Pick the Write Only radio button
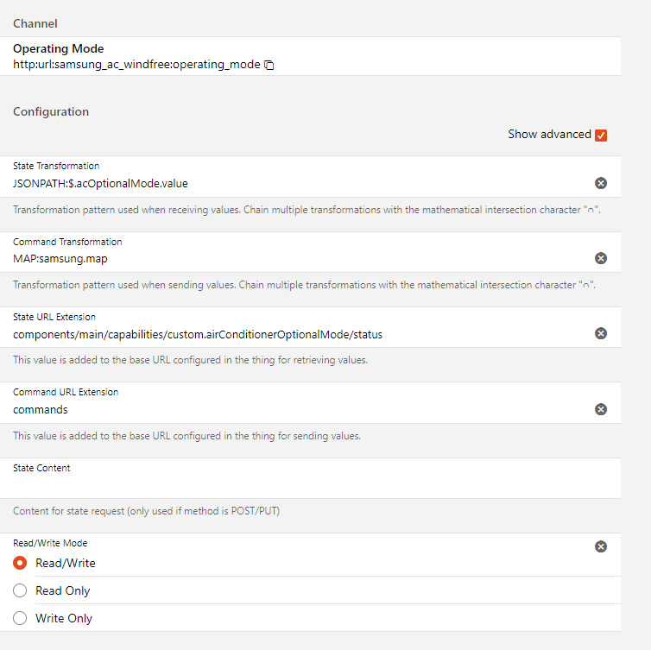The height and width of the screenshot is (650, 651). (21, 618)
